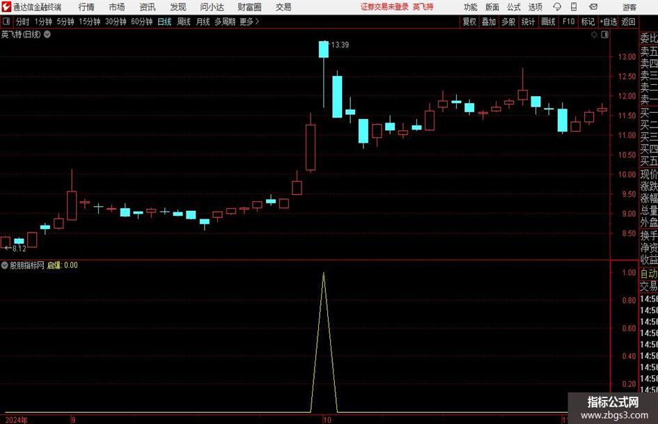Open F10 company info
The image size is (658, 424).
click(569, 22)
